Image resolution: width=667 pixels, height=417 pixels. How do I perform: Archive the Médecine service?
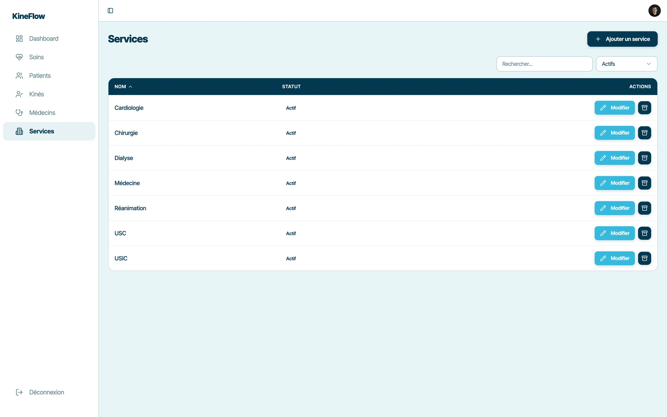644,183
